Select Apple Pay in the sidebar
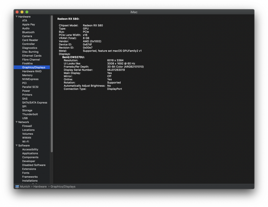The image size is (268, 207). 29,24
